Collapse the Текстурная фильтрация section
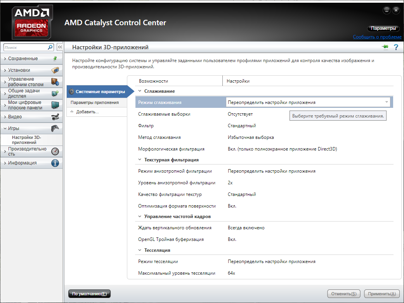The width and height of the screenshot is (404, 303). [140, 160]
